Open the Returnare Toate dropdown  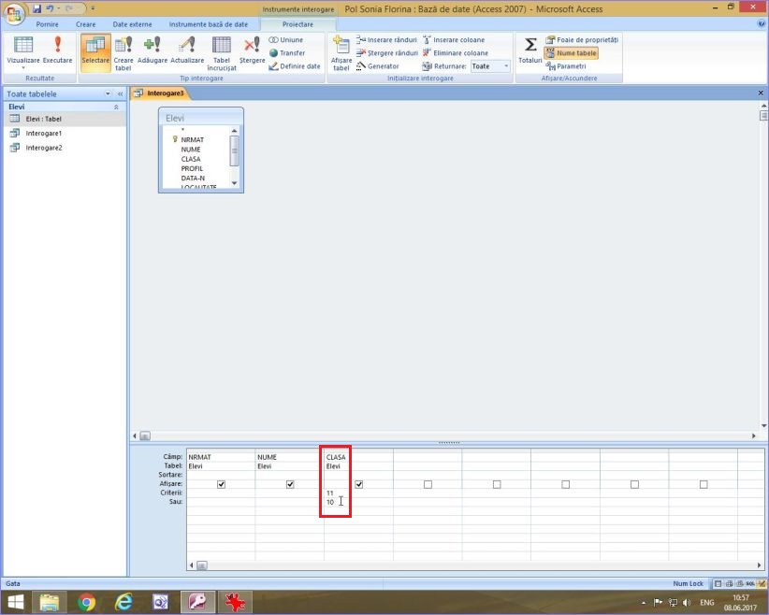tap(506, 66)
